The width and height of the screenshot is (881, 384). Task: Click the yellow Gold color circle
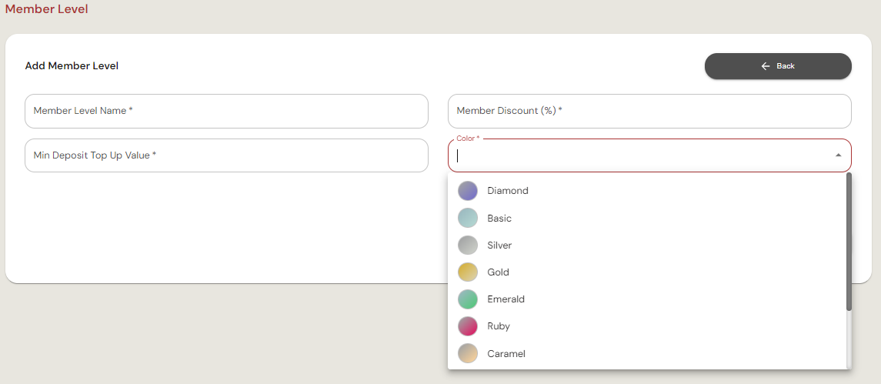(468, 272)
